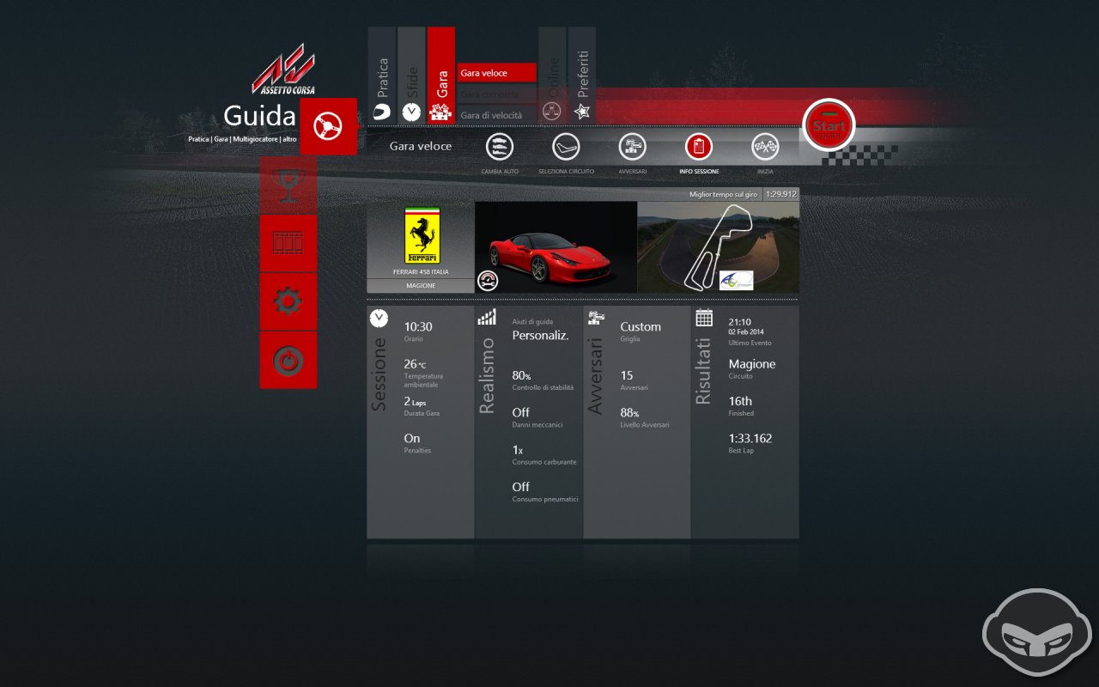Click the Personaliz. driving aids value

point(541,335)
